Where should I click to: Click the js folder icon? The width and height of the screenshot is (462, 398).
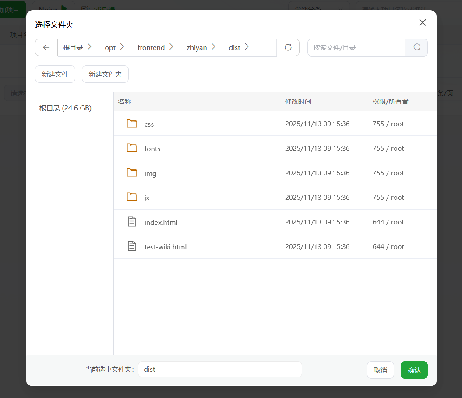coord(132,197)
